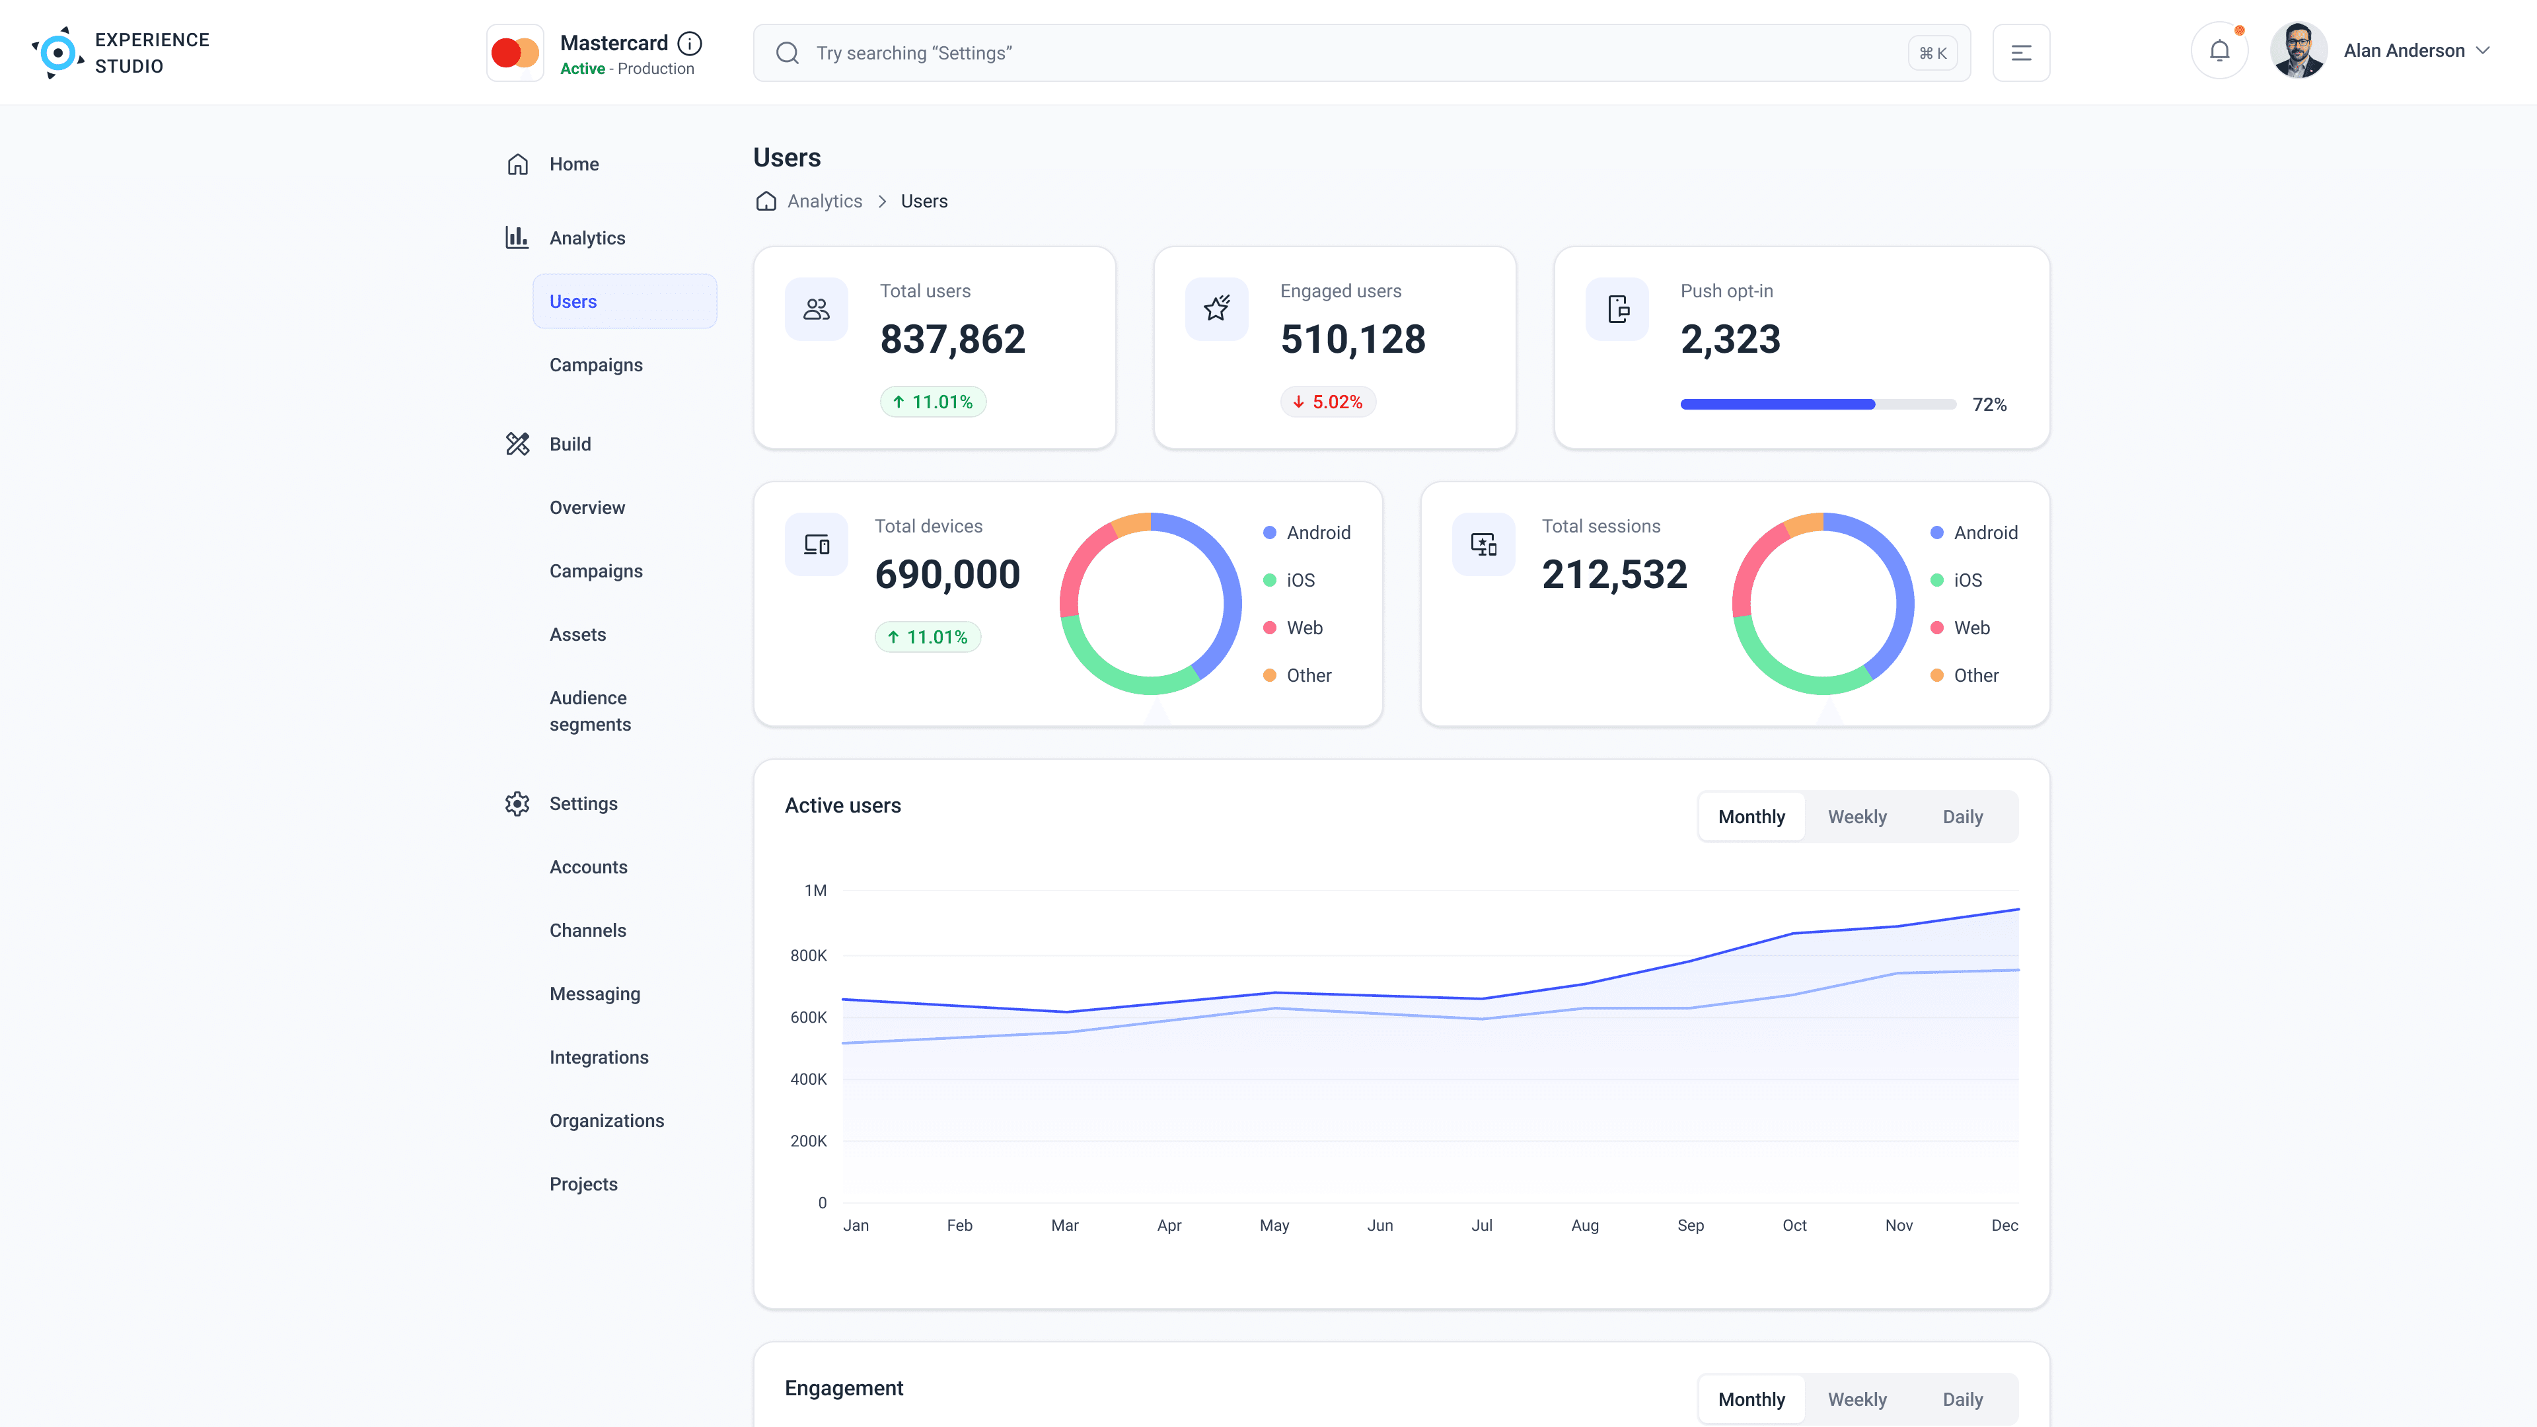The image size is (2537, 1427).
Task: Set Engagement chart to Weekly
Action: 1857,1399
